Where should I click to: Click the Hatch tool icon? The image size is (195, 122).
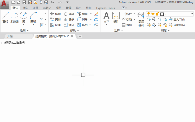pyautogui.click(x=41, y=25)
